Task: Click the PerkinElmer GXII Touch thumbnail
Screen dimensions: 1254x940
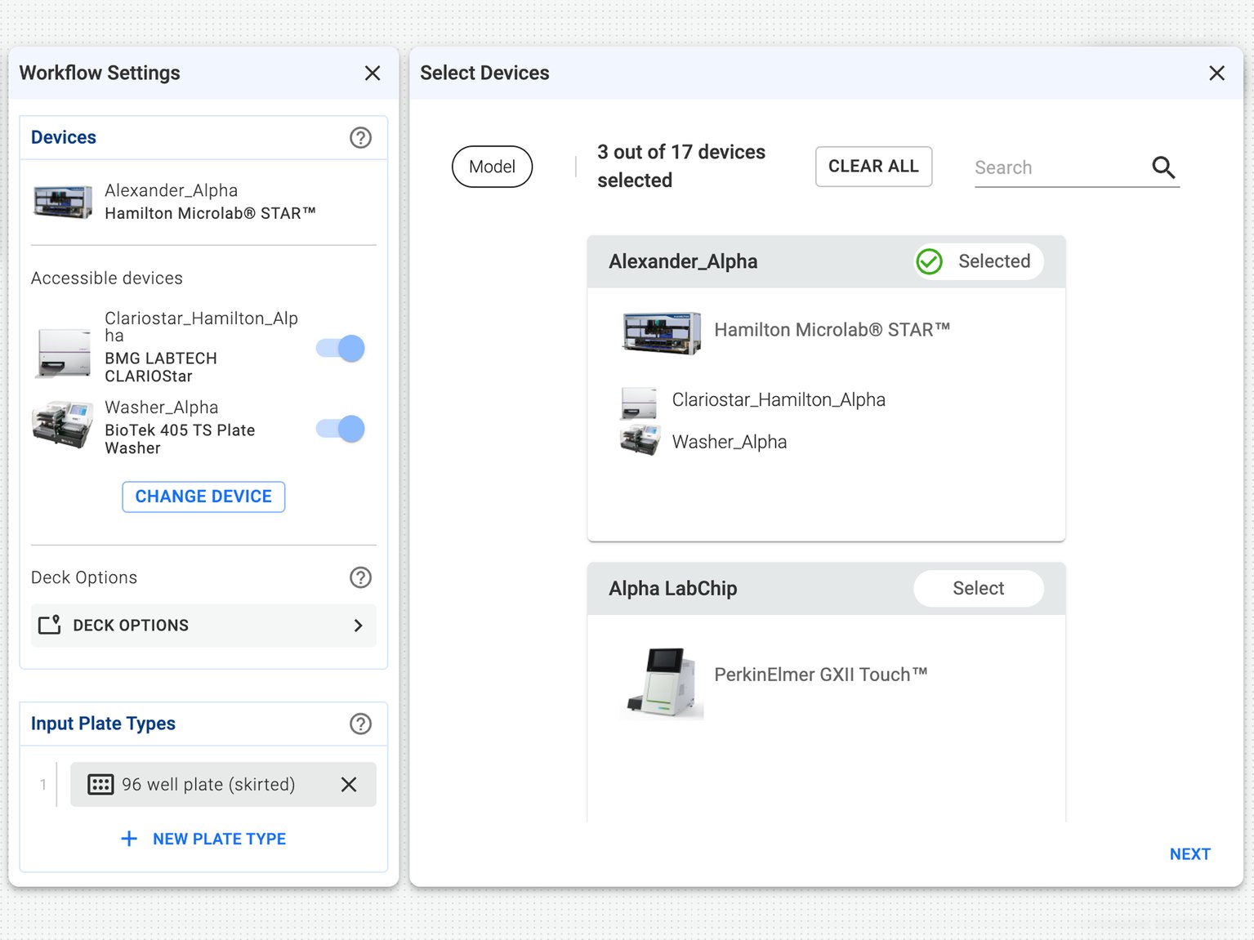Action: 662,683
